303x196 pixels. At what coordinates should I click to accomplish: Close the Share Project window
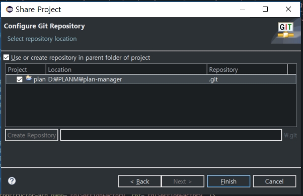click(x=288, y=9)
